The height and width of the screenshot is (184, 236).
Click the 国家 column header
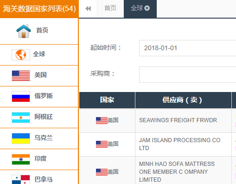pyautogui.click(x=107, y=100)
